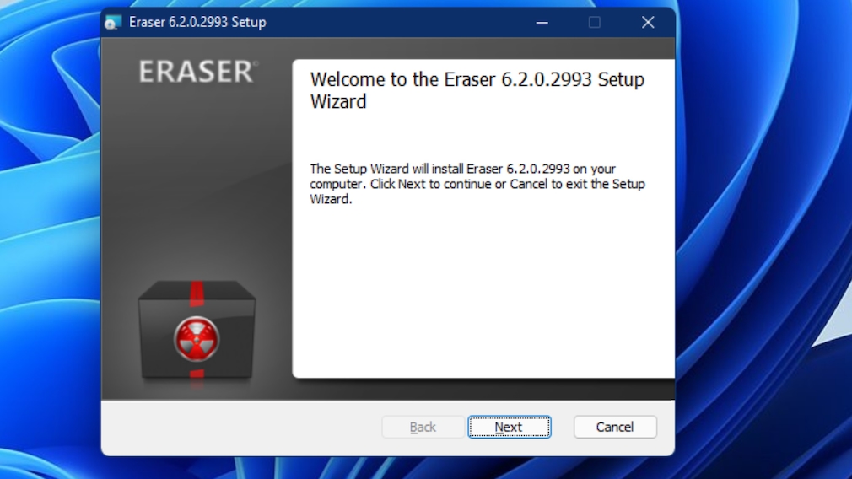
Task: Click the red radiation symbol on box
Action: coord(197,338)
